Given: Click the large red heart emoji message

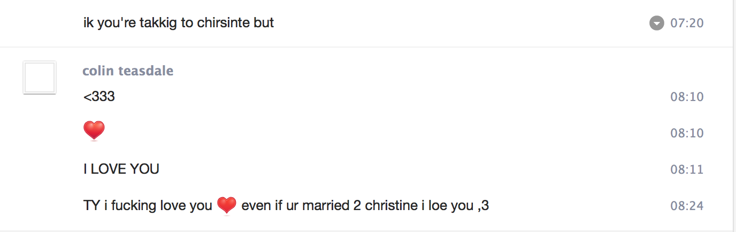Looking at the screenshot, I should coord(94,131).
